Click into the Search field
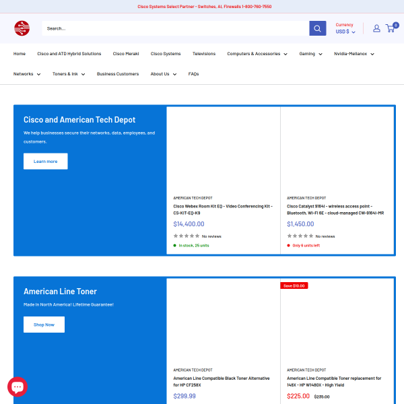404x404 pixels. (176, 28)
